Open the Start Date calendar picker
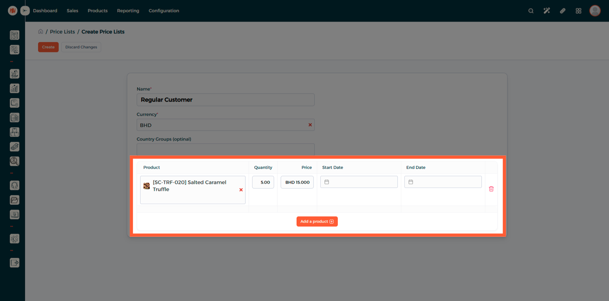Screen dimensions: 609x301 click(x=359, y=182)
